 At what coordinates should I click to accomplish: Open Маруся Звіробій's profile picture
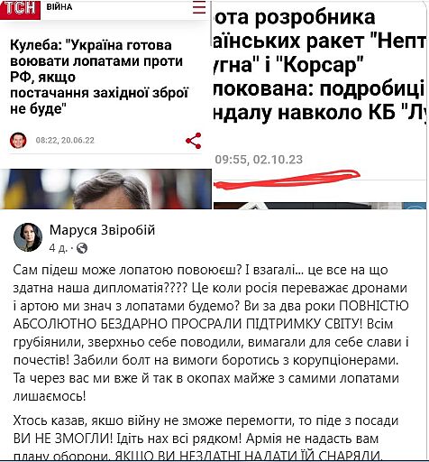tap(28, 237)
